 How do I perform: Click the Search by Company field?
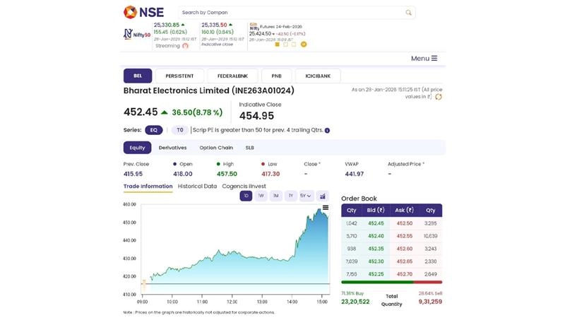(x=290, y=13)
